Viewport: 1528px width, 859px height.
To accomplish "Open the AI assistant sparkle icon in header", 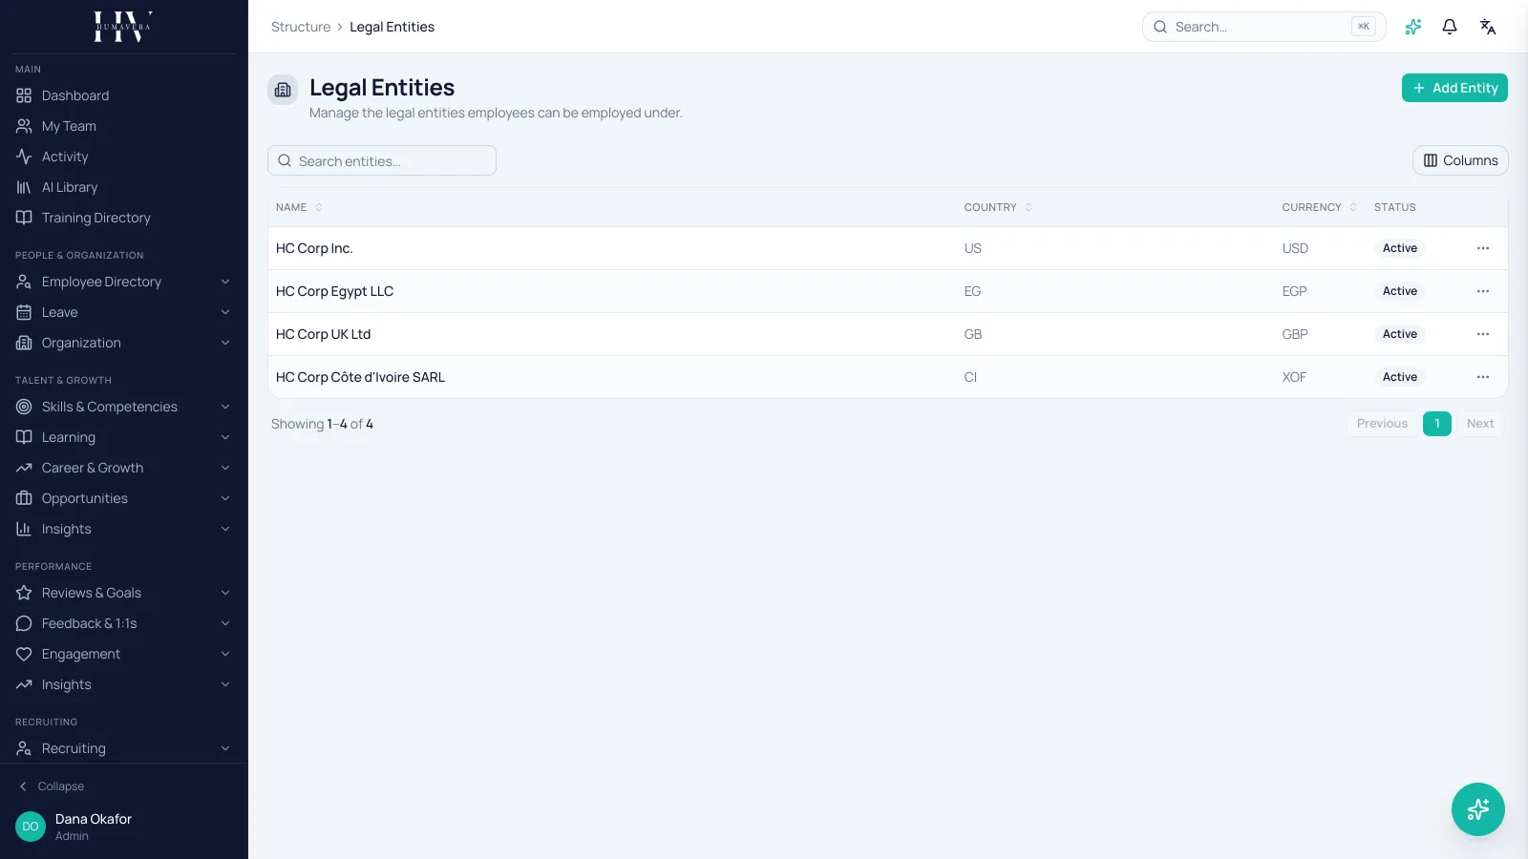I will tap(1413, 27).
